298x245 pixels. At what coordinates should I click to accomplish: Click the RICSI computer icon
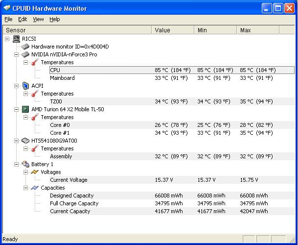pyautogui.click(x=16, y=39)
